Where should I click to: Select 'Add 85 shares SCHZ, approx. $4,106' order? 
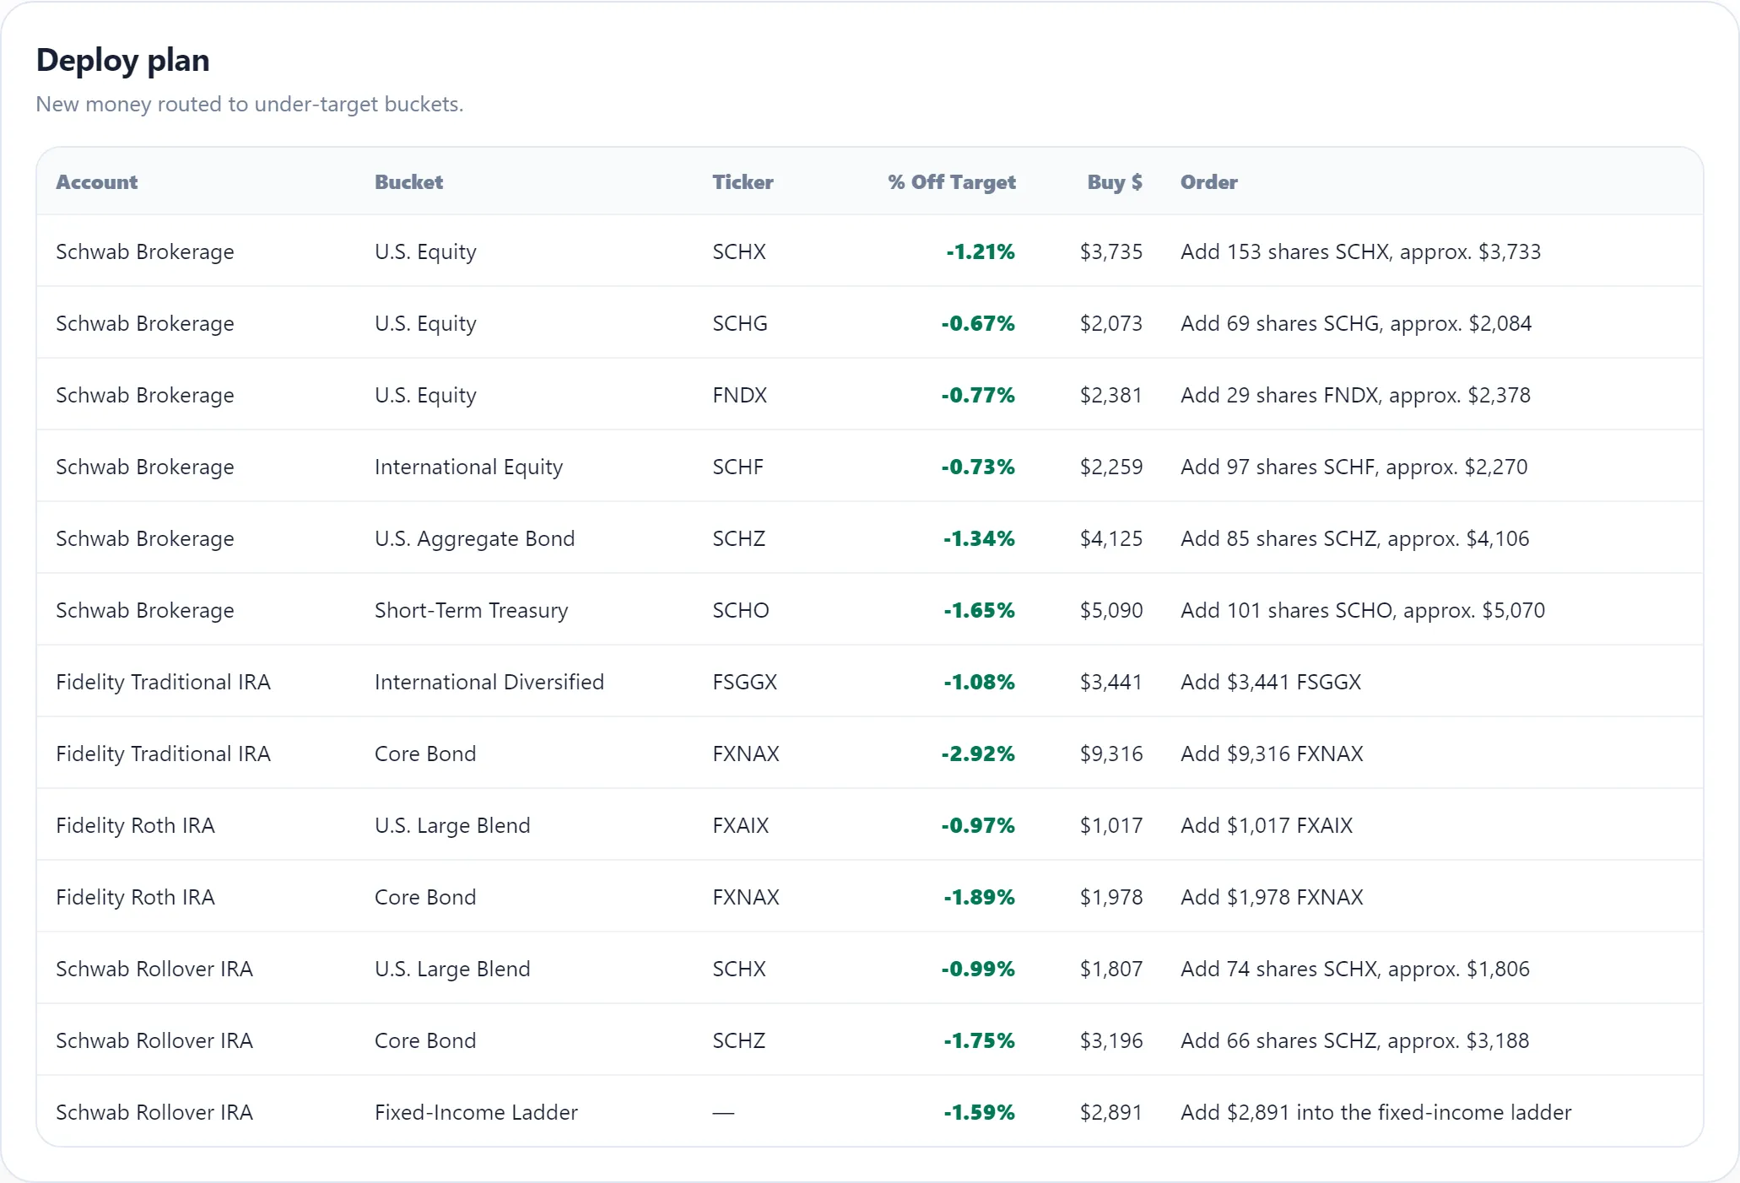[1354, 538]
